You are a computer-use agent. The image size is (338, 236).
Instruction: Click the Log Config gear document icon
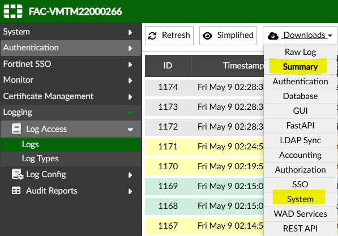coord(17,174)
